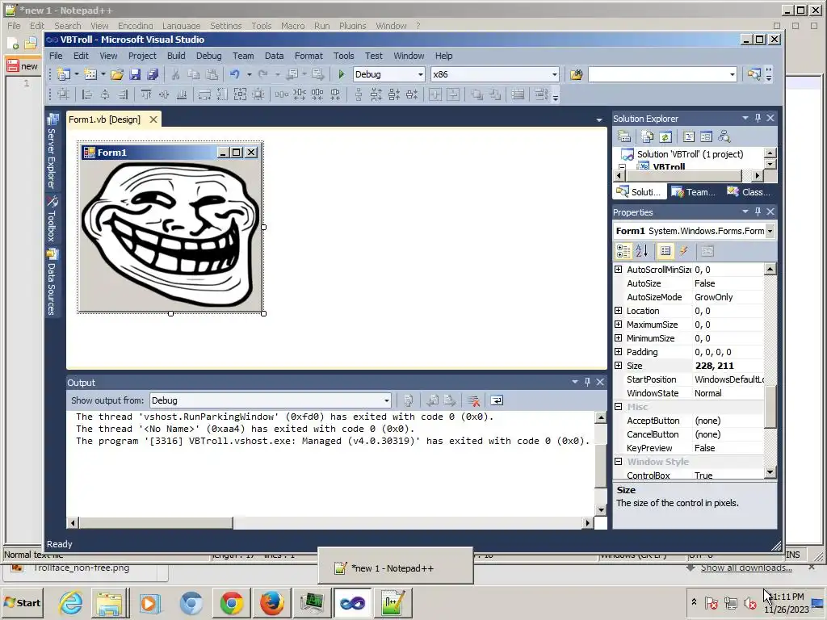Open the Data Sources side panel
Screen dimensions: 827x620
pyautogui.click(x=52, y=282)
